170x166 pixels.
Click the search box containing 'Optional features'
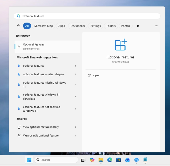pos(87,16)
